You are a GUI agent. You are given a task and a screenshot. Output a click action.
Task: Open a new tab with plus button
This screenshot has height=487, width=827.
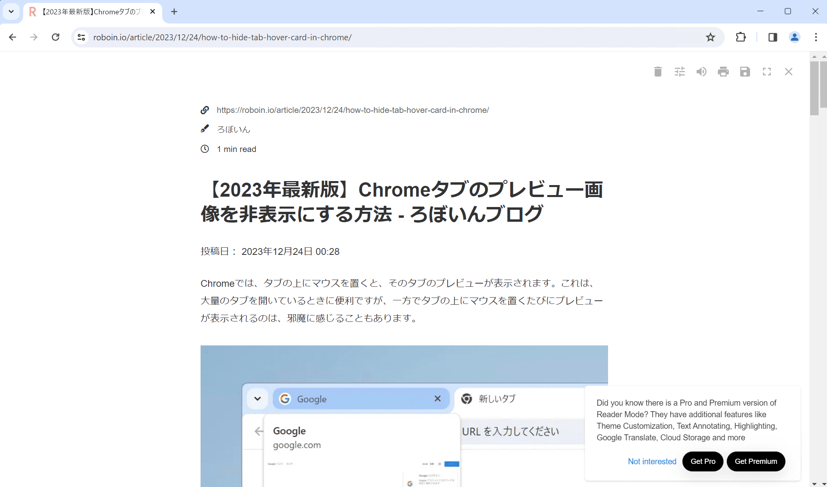174,12
